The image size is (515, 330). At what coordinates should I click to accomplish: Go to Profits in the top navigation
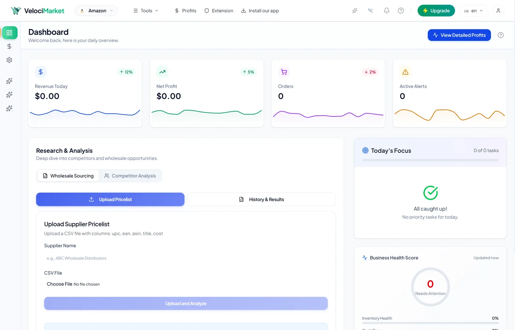185,11
